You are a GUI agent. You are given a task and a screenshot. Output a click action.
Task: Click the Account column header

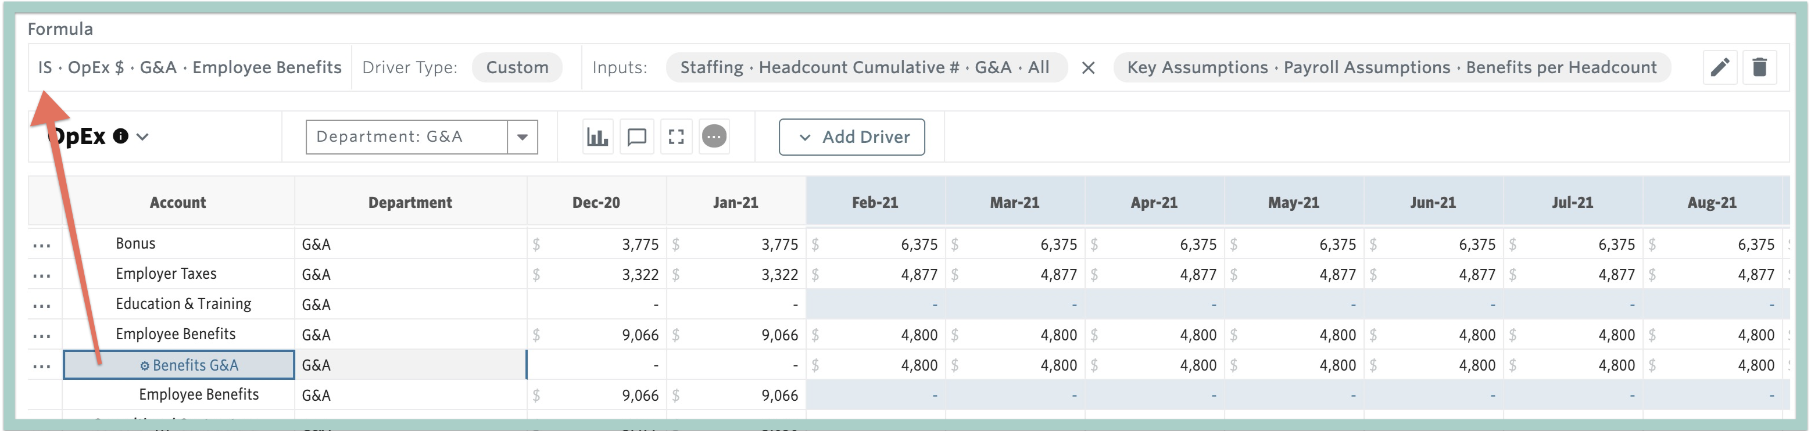pyautogui.click(x=178, y=203)
